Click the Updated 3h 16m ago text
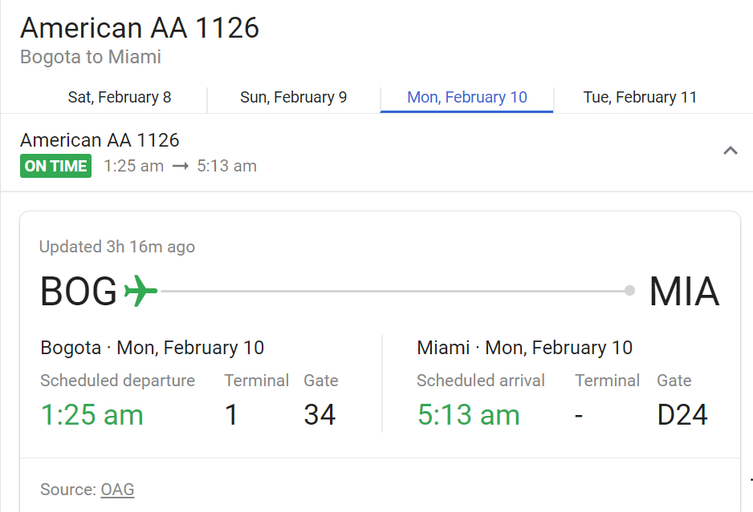The height and width of the screenshot is (512, 753). (117, 247)
